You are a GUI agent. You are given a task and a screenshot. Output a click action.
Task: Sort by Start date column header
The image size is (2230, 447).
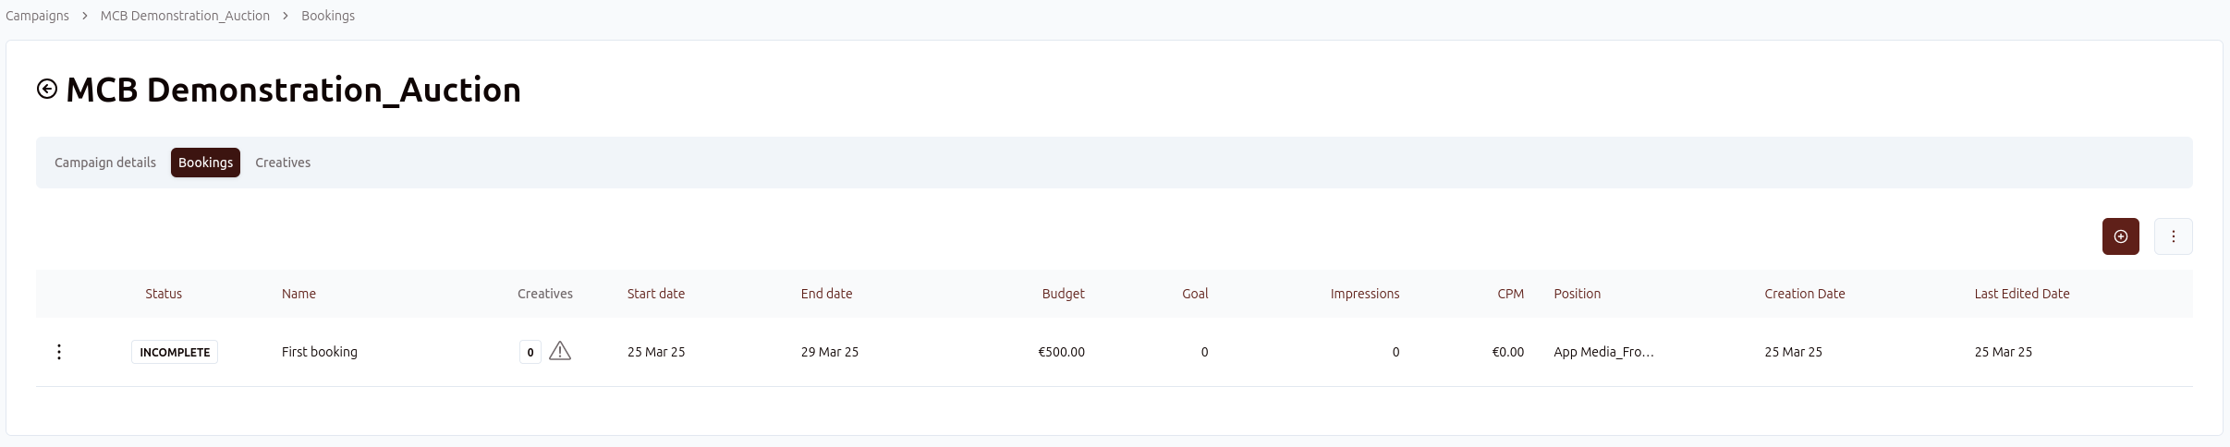click(x=656, y=294)
